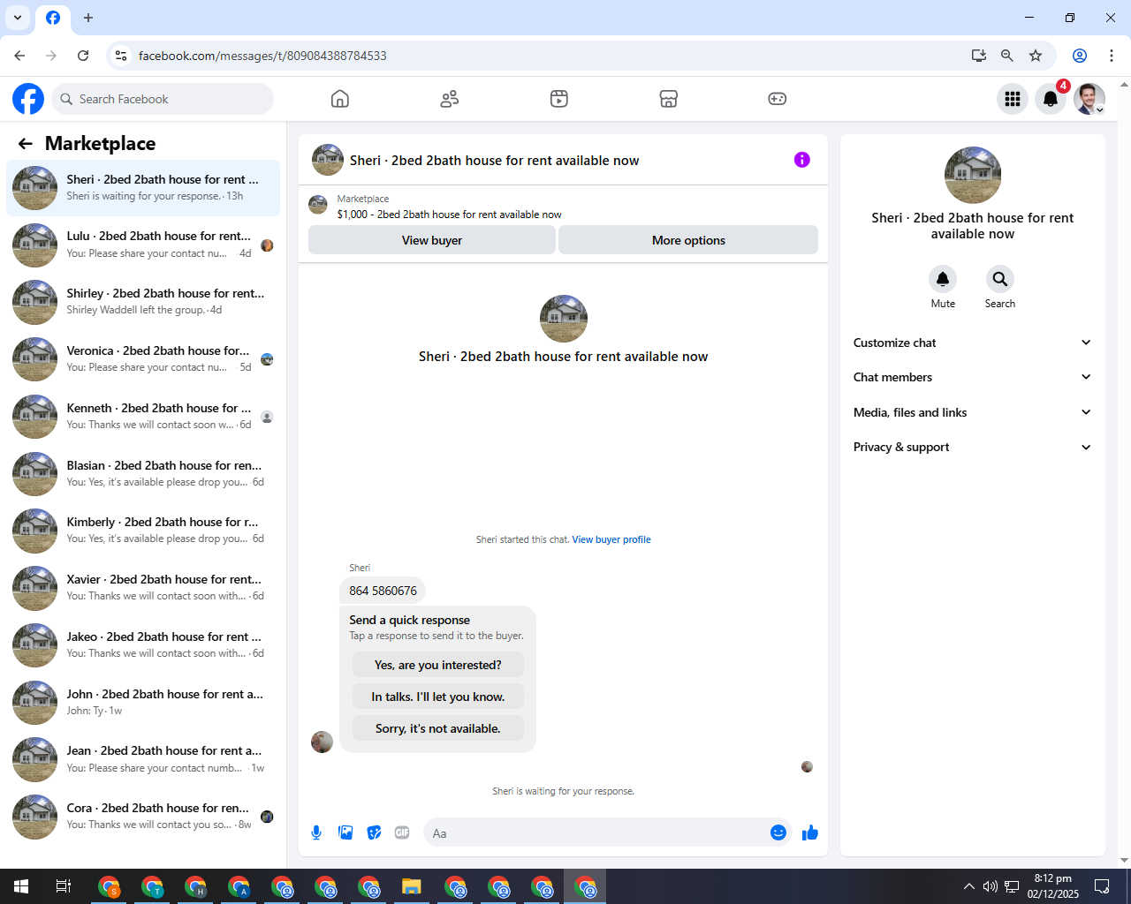Send quick reply In talks. I'll let you know.

(x=437, y=697)
